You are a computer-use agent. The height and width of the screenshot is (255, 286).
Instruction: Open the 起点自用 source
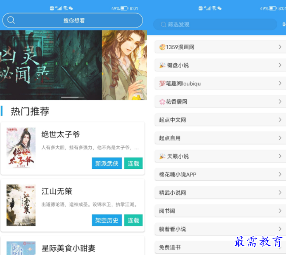(221, 138)
